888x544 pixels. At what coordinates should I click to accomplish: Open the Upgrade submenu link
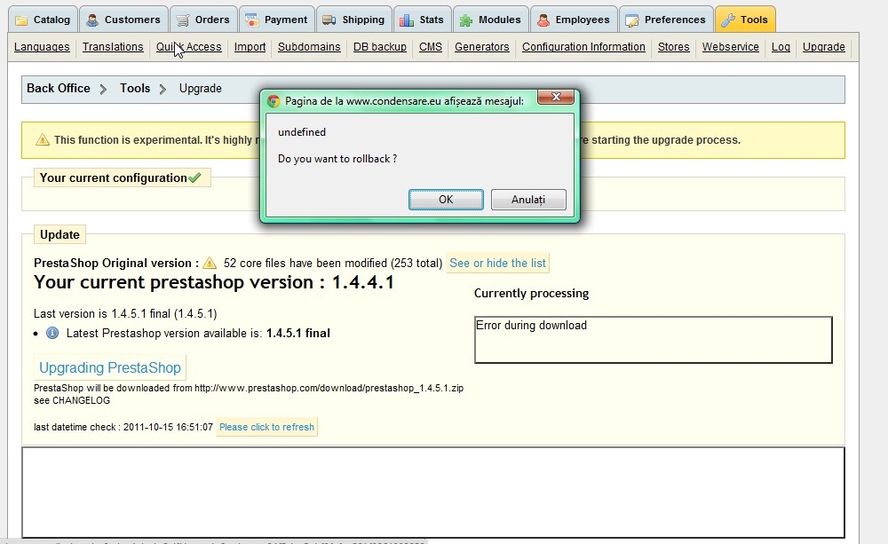point(823,47)
